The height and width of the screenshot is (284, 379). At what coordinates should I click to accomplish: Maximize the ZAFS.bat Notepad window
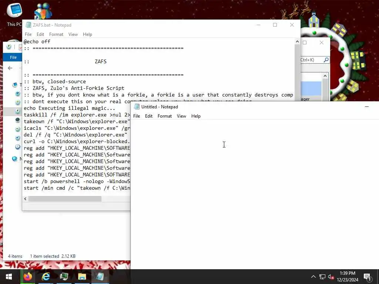click(275, 25)
